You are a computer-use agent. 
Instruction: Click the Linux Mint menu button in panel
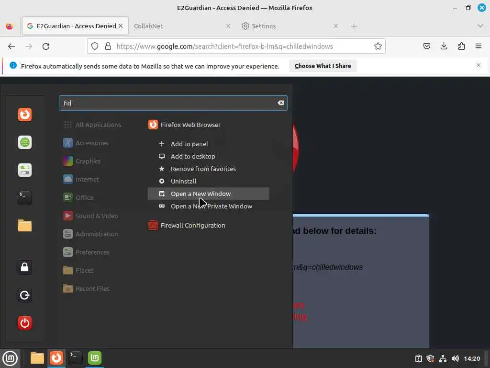click(10, 358)
